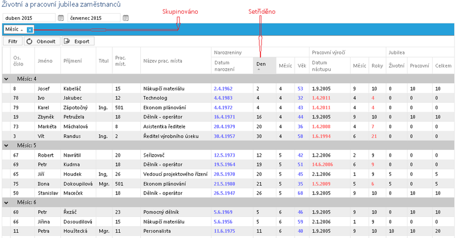Open birth date link 20.4.1979
Viewport: 456px width, 238px height.
point(224,126)
